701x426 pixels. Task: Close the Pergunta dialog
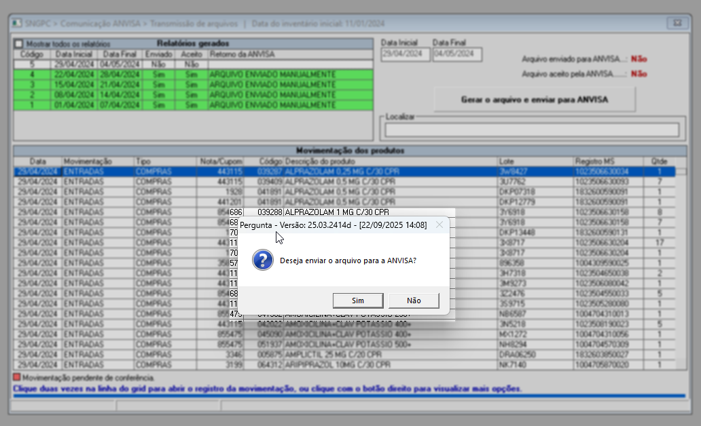click(439, 225)
